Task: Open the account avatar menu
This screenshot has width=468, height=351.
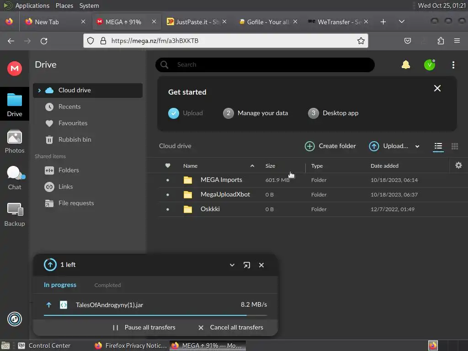Action: pyautogui.click(x=430, y=65)
